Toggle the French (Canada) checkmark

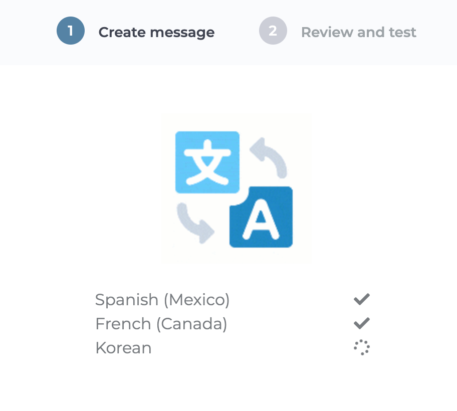tap(360, 323)
